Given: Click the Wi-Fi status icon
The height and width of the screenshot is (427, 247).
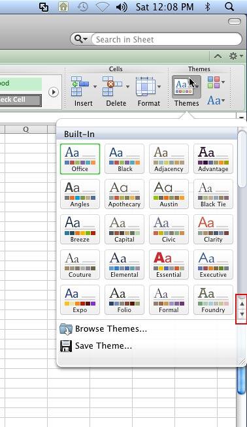Looking at the screenshot, I should (102, 7).
